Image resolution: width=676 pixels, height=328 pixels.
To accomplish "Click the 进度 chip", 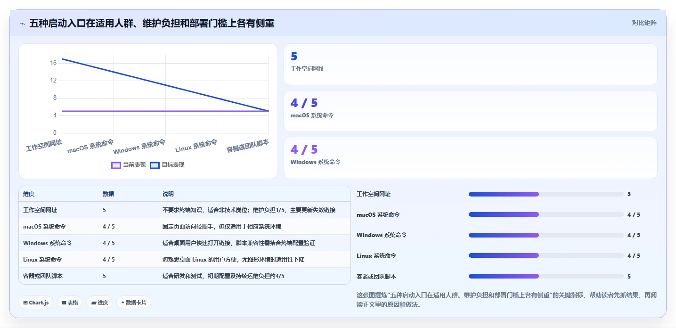I will (x=99, y=303).
